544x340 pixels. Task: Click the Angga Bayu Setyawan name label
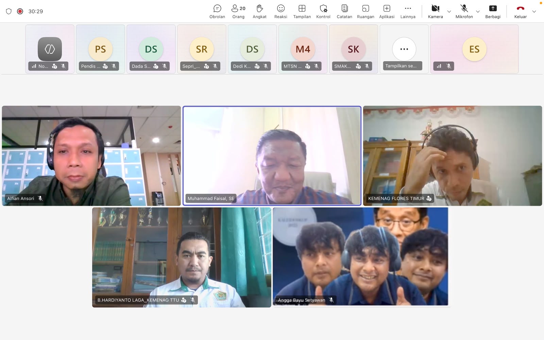(x=302, y=300)
